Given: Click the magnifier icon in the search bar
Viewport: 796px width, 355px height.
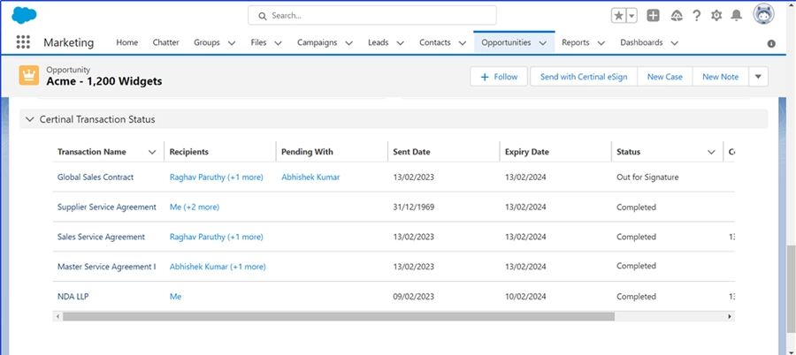Looking at the screenshot, I should click(263, 16).
